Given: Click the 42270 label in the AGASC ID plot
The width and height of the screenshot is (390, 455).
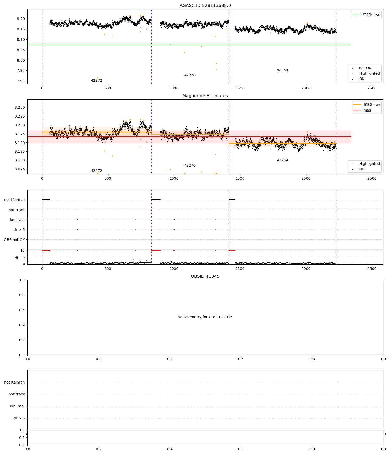Looking at the screenshot, I should [190, 75].
